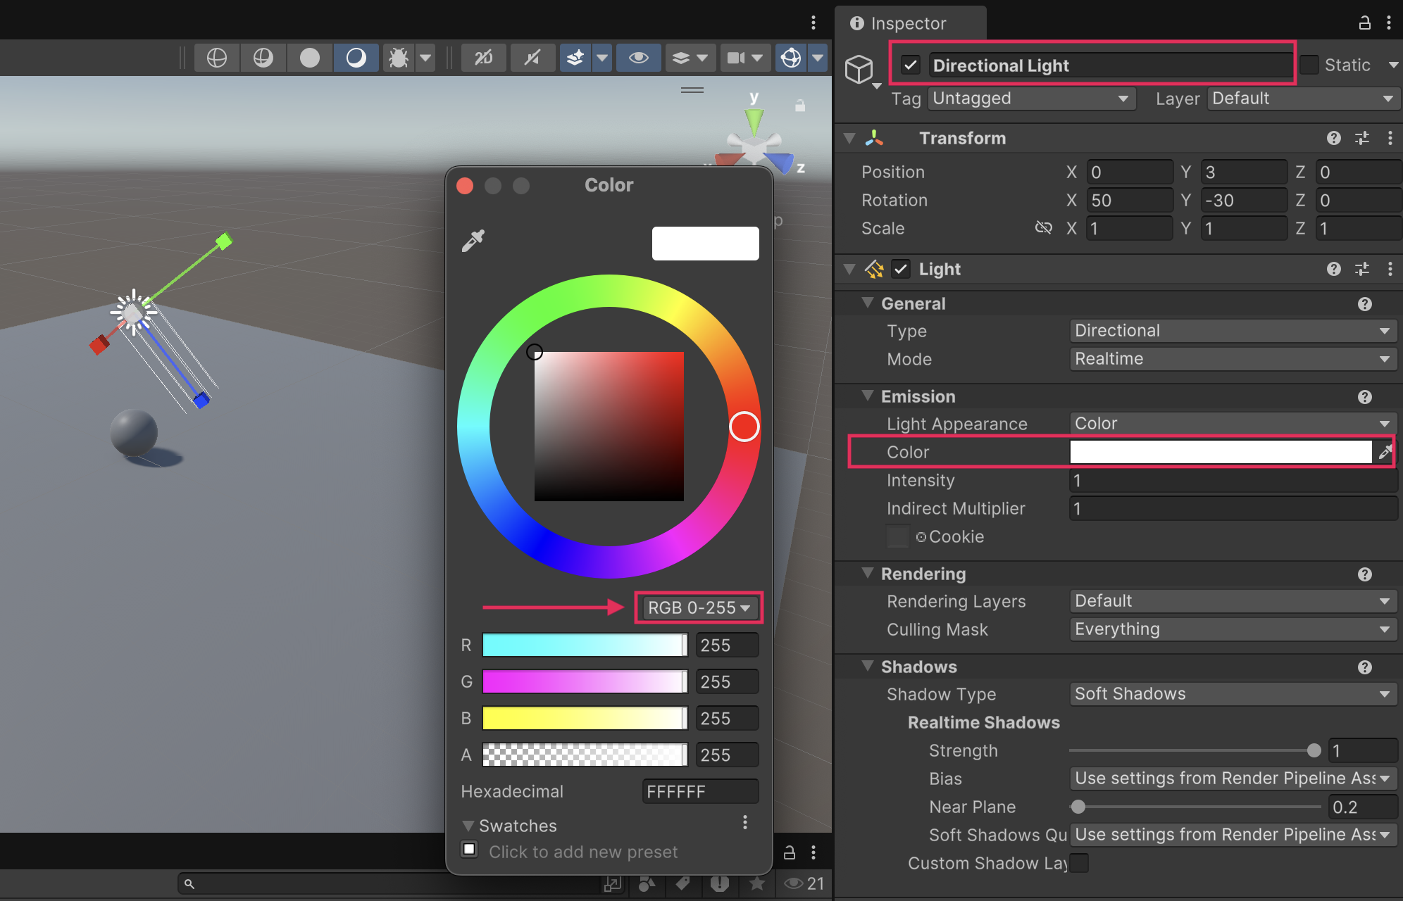Screen dimensions: 1403x901
Task: Toggle scene visibility eye icon in toolbar
Action: pyautogui.click(x=638, y=58)
